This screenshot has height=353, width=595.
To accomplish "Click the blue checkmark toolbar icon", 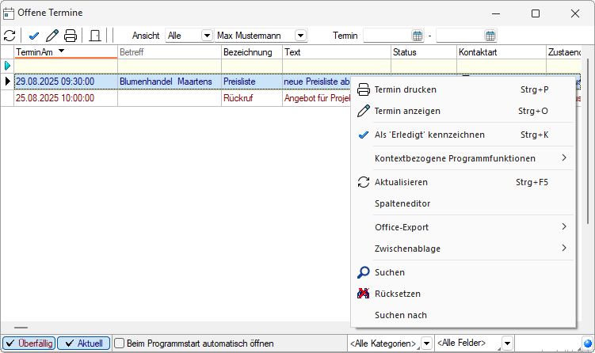I will coord(33,36).
